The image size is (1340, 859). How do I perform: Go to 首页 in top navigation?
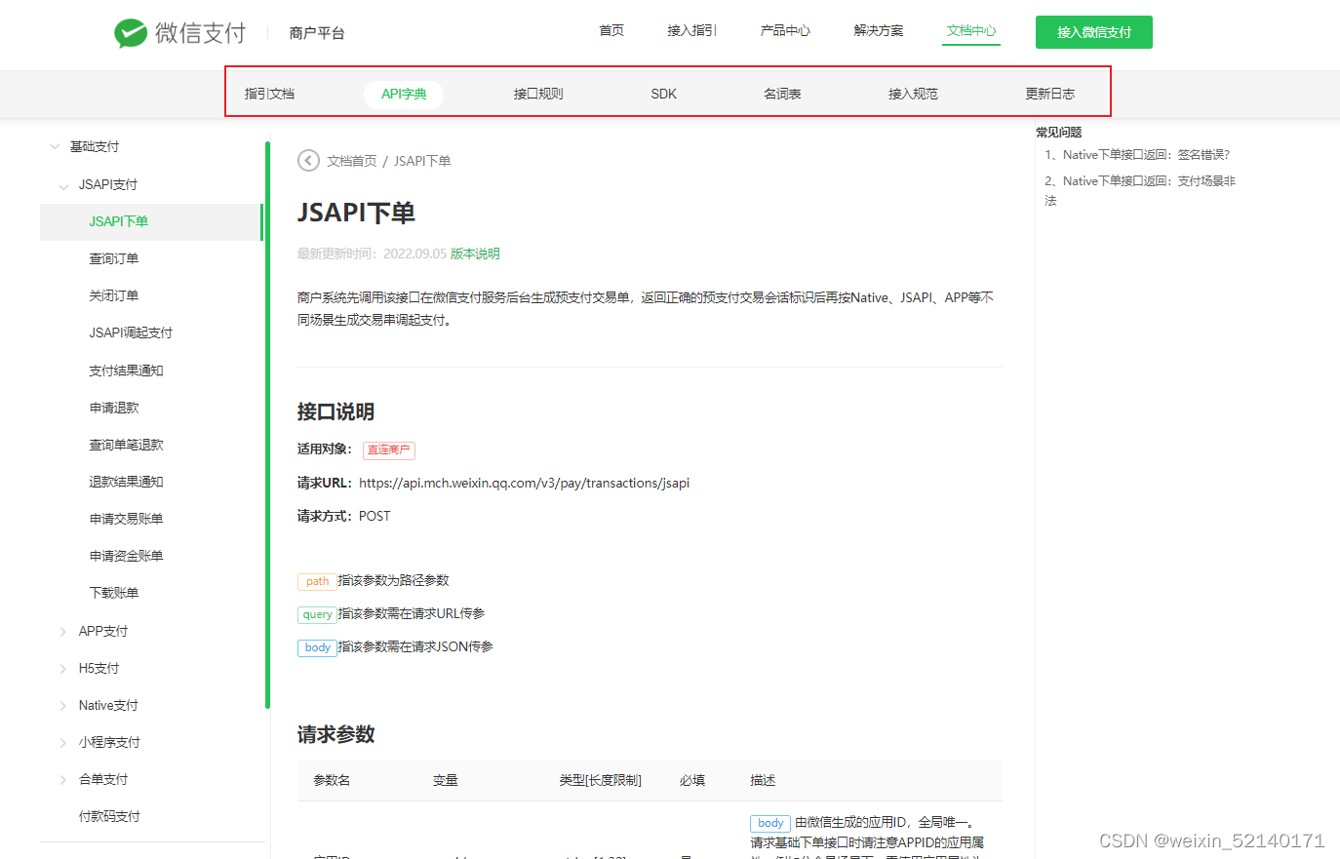click(x=611, y=31)
